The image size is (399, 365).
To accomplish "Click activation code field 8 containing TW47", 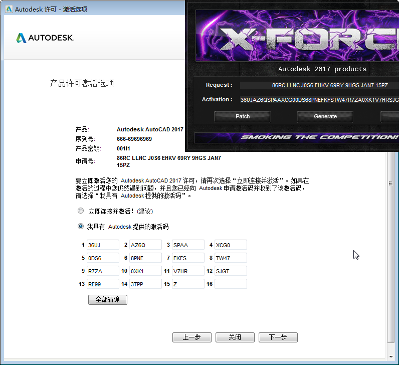I will [231, 258].
